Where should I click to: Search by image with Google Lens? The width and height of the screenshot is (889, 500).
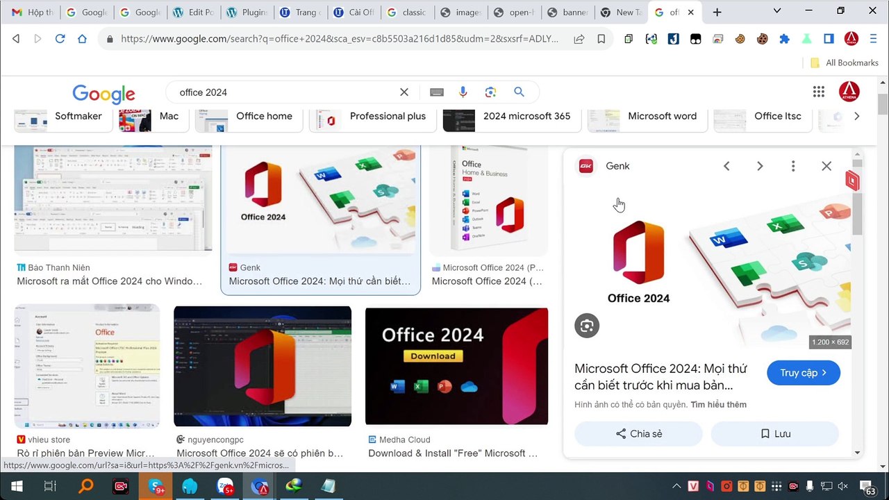pyautogui.click(x=490, y=92)
